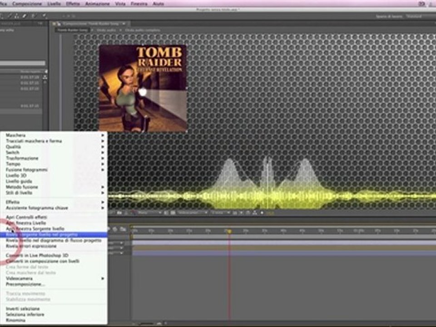Click the blue third layer bar in timeline

click(284, 253)
